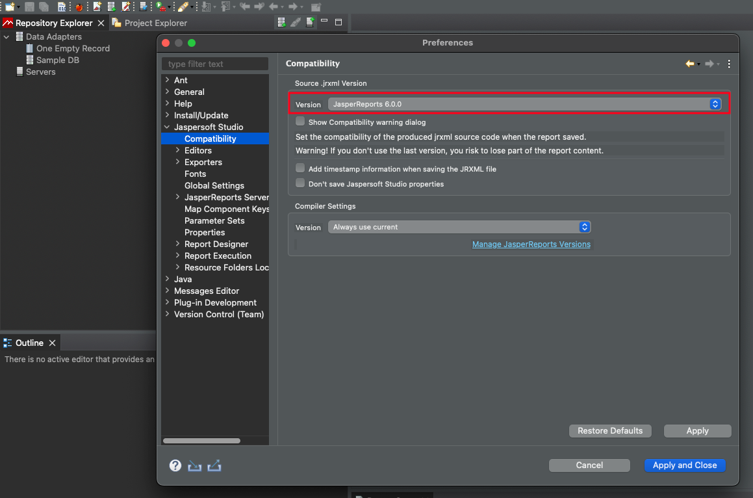Select Compatibility in preferences tree
This screenshot has width=753, height=498.
pyautogui.click(x=215, y=138)
